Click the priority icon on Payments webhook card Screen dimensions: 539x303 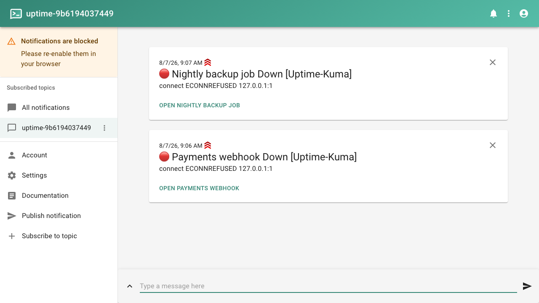click(x=208, y=146)
